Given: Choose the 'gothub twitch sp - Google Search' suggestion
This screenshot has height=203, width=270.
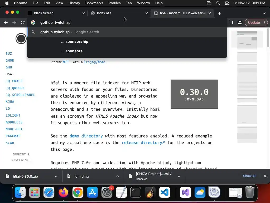Looking at the screenshot, I should [x=127, y=32].
